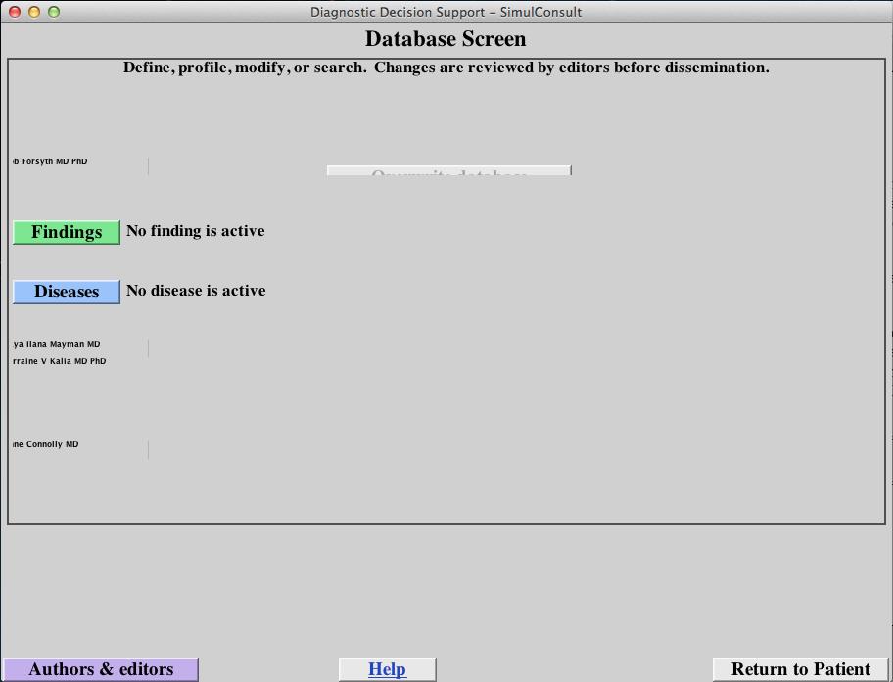
Task: Close the window with red button
Action: click(x=15, y=12)
